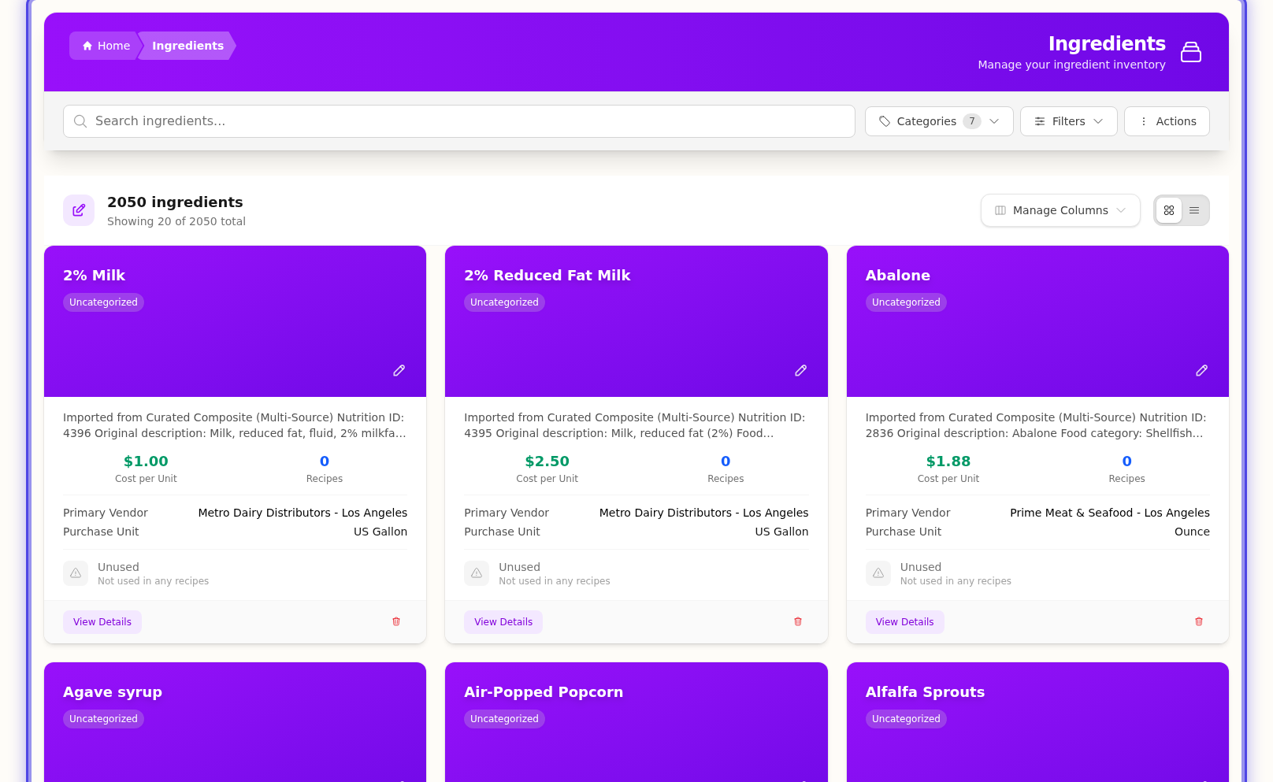Click the Uncategorized tag on Agave syrup

(103, 719)
